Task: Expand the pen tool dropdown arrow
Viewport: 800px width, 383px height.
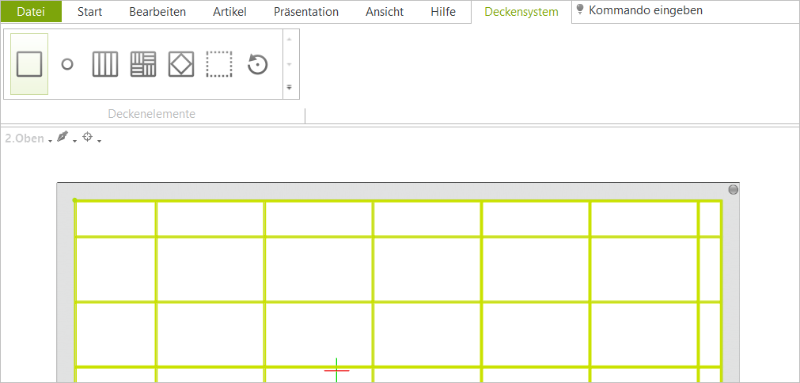Action: (x=74, y=141)
